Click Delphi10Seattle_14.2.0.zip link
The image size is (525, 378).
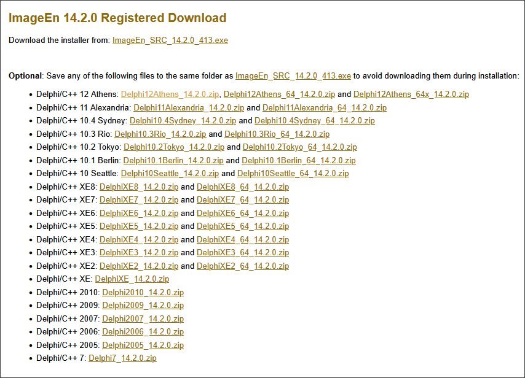coord(170,174)
